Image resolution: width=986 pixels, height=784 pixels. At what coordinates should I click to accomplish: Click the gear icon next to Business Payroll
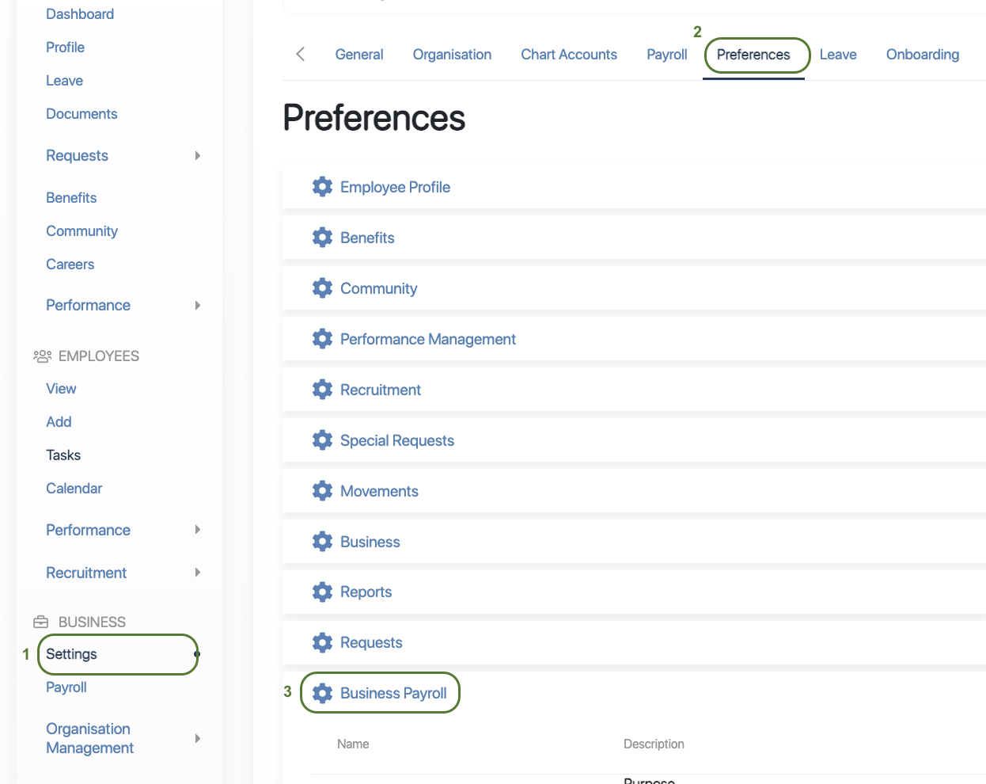(322, 694)
